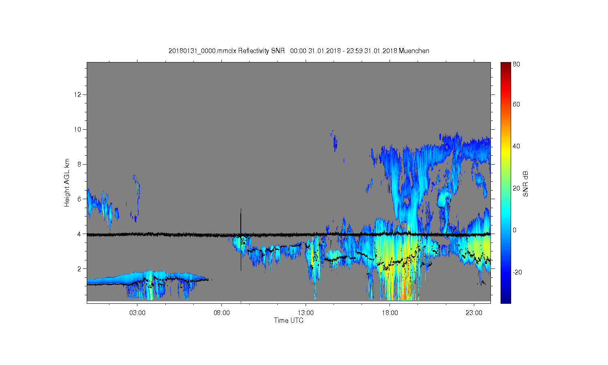Select the 08:00 time tick label
608x365 pixels.
[x=222, y=313]
